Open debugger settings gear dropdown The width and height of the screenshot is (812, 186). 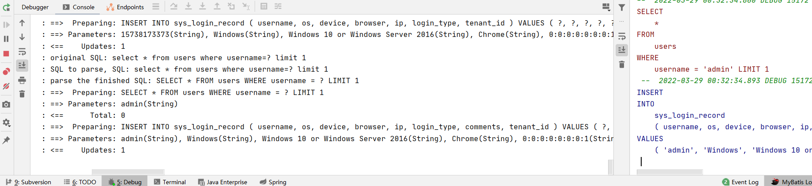(x=6, y=123)
